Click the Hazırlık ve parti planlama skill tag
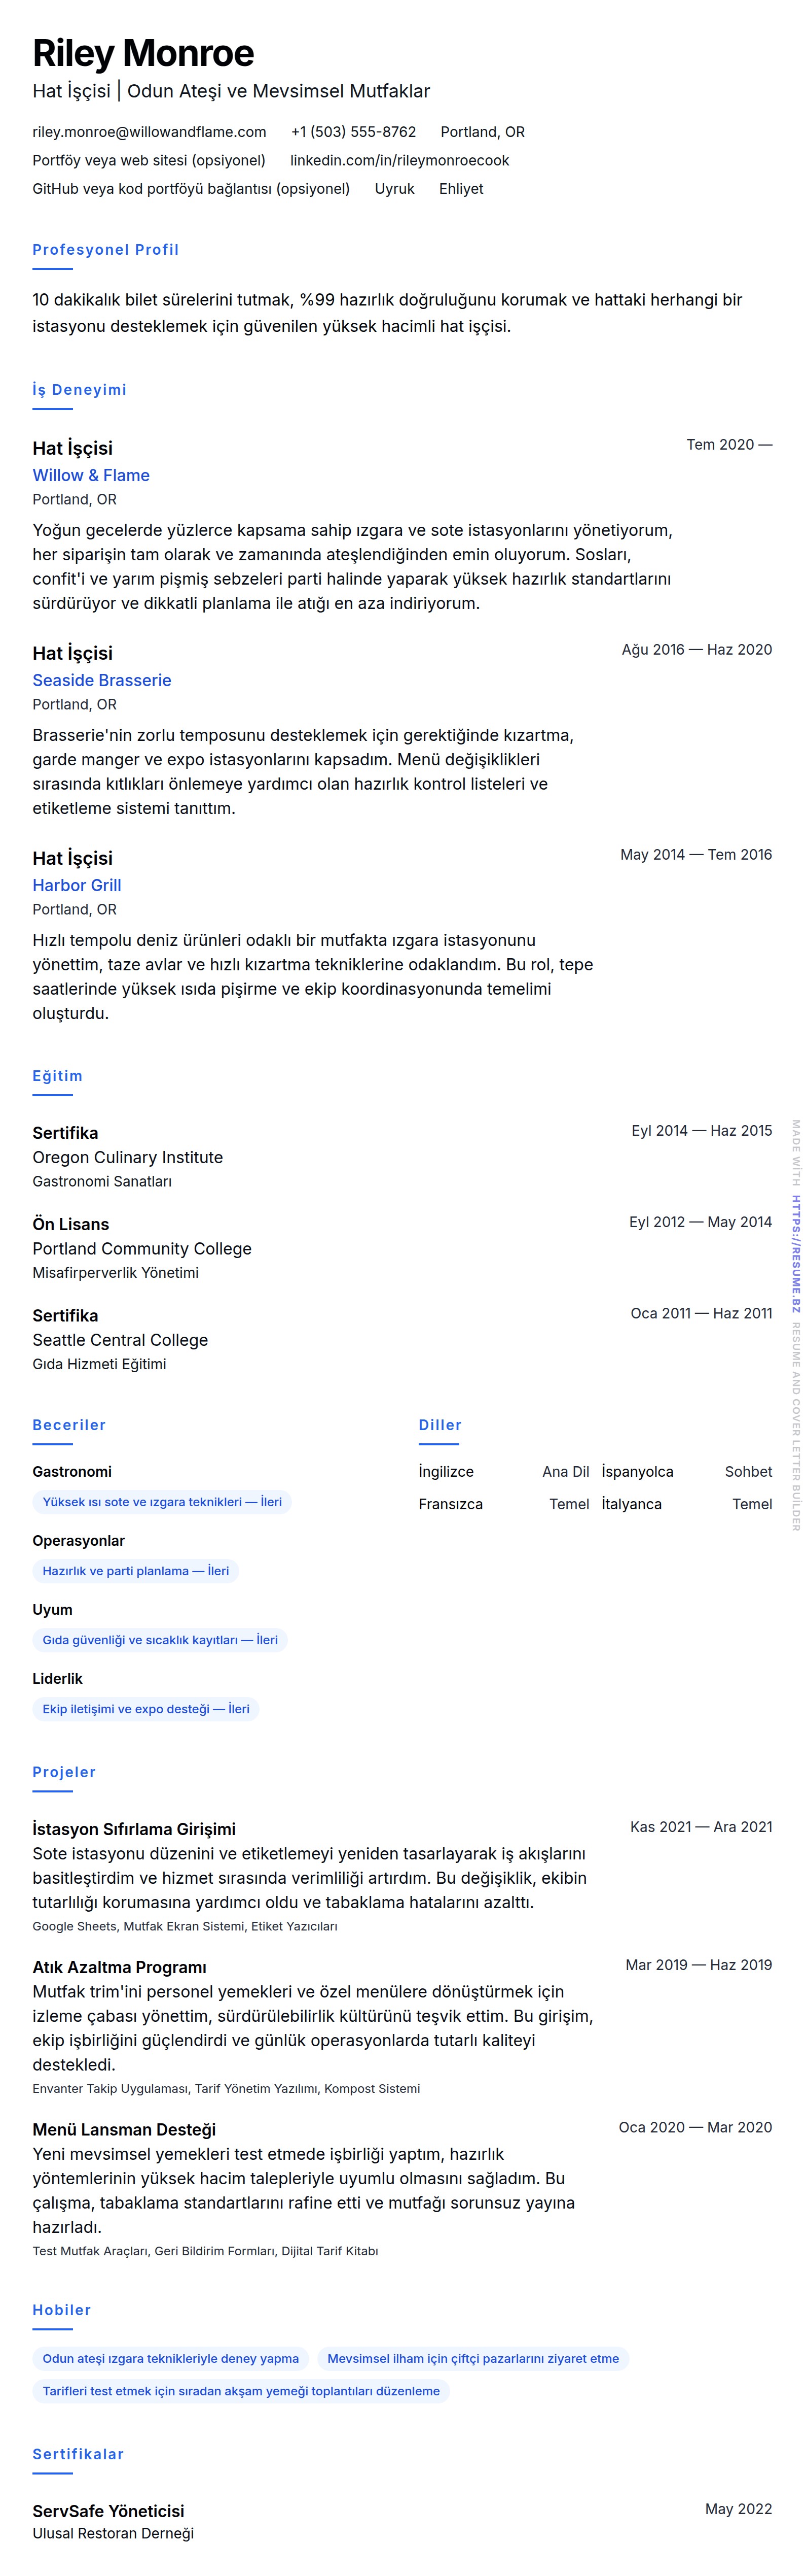Screen dimensions: 805x2576 point(136,1571)
